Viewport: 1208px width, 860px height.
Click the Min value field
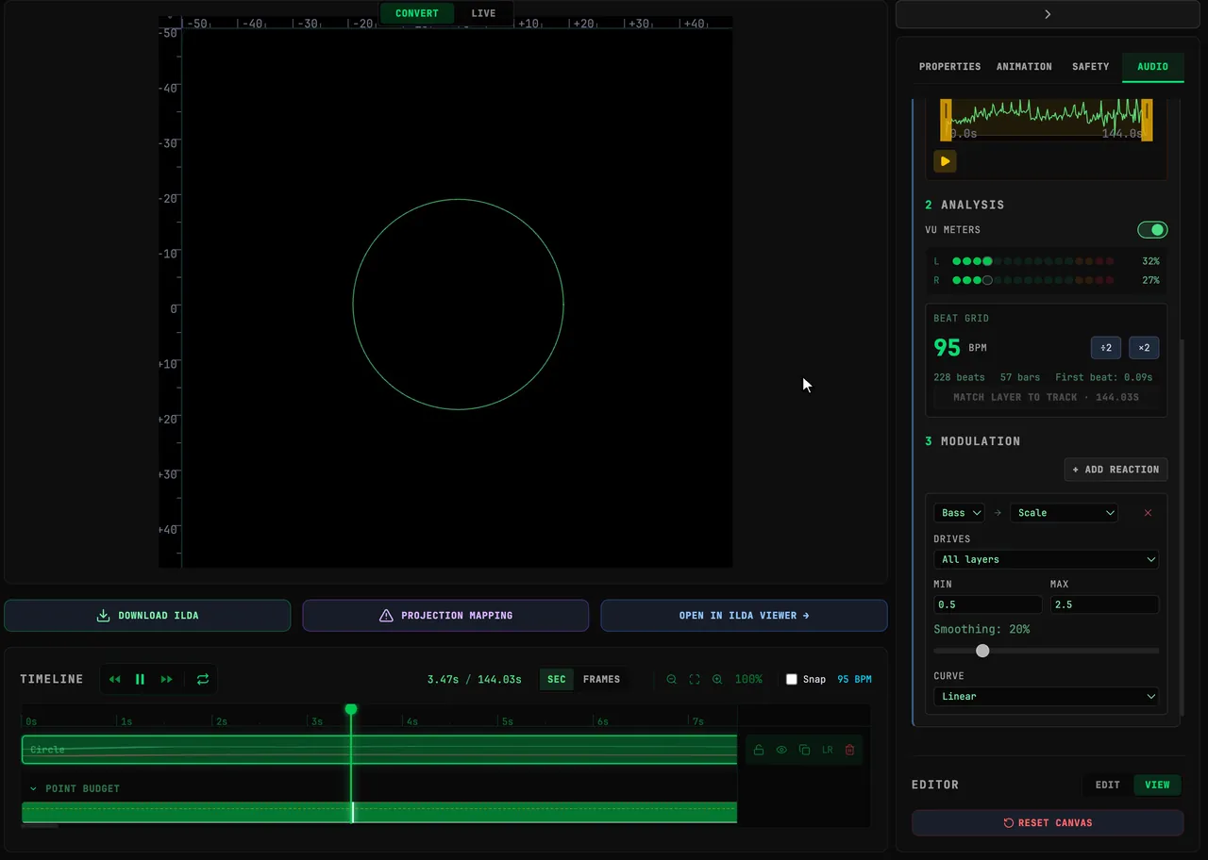pos(988,604)
